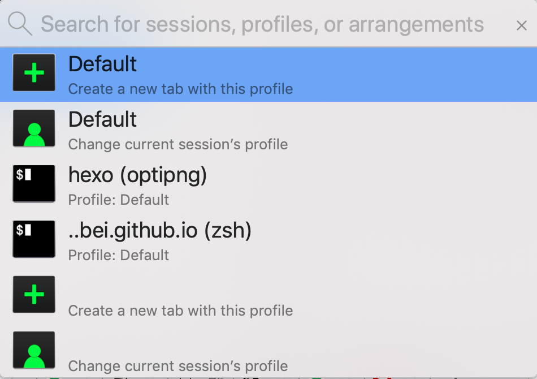Click the green plus icon in highlighted Default row

point(34,72)
